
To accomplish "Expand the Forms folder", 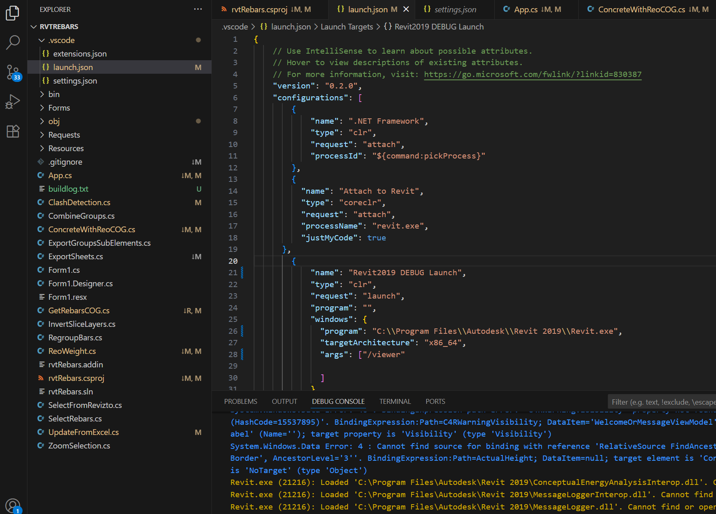I will pyautogui.click(x=119, y=108).
